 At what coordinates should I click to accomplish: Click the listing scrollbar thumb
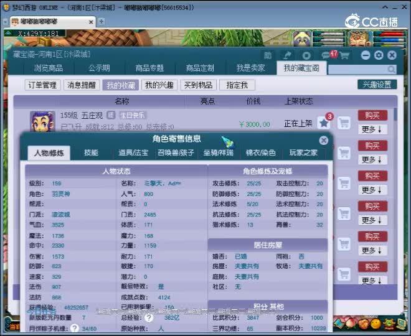point(395,114)
